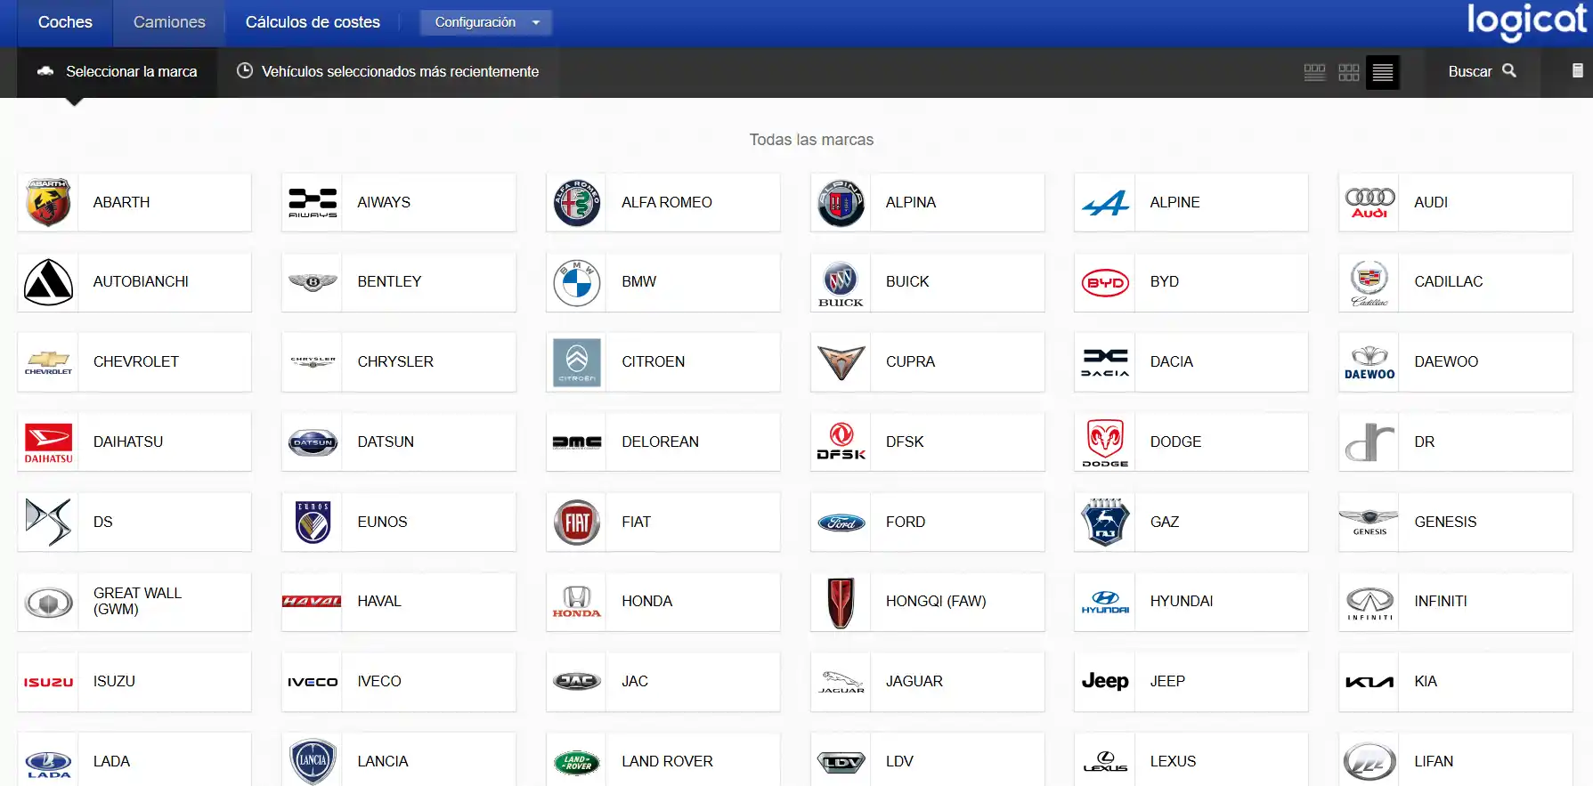Click the DS logo icon
Image resolution: width=1593 pixels, height=786 pixels.
point(48,522)
